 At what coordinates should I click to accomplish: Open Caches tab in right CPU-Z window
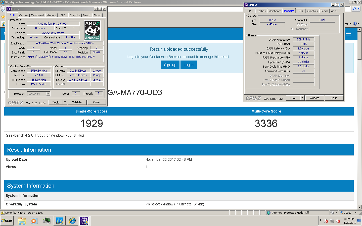click(x=261, y=11)
